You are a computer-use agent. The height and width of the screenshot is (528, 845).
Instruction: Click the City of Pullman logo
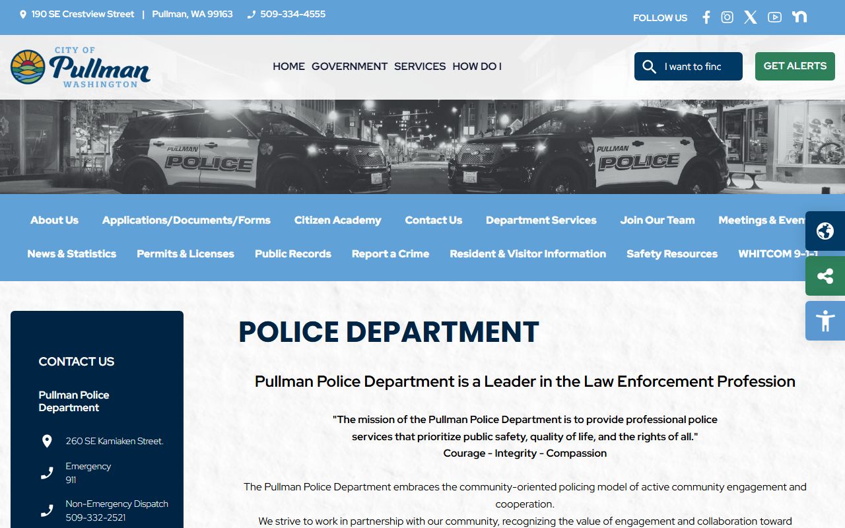point(81,67)
